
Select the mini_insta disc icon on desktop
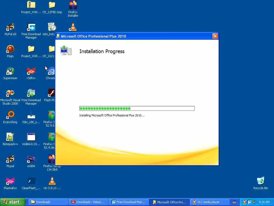52,27
